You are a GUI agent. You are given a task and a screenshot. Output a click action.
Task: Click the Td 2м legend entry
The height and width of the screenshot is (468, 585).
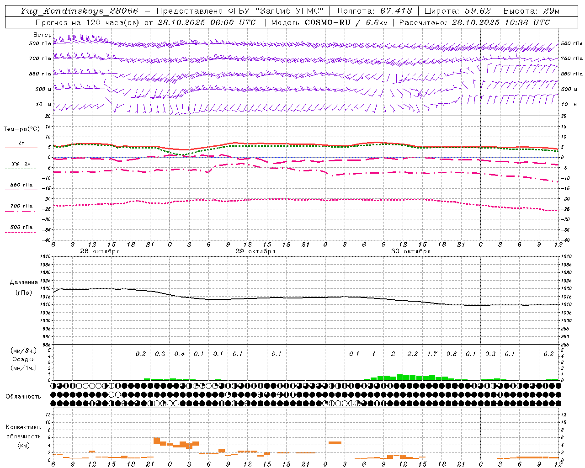point(21,164)
